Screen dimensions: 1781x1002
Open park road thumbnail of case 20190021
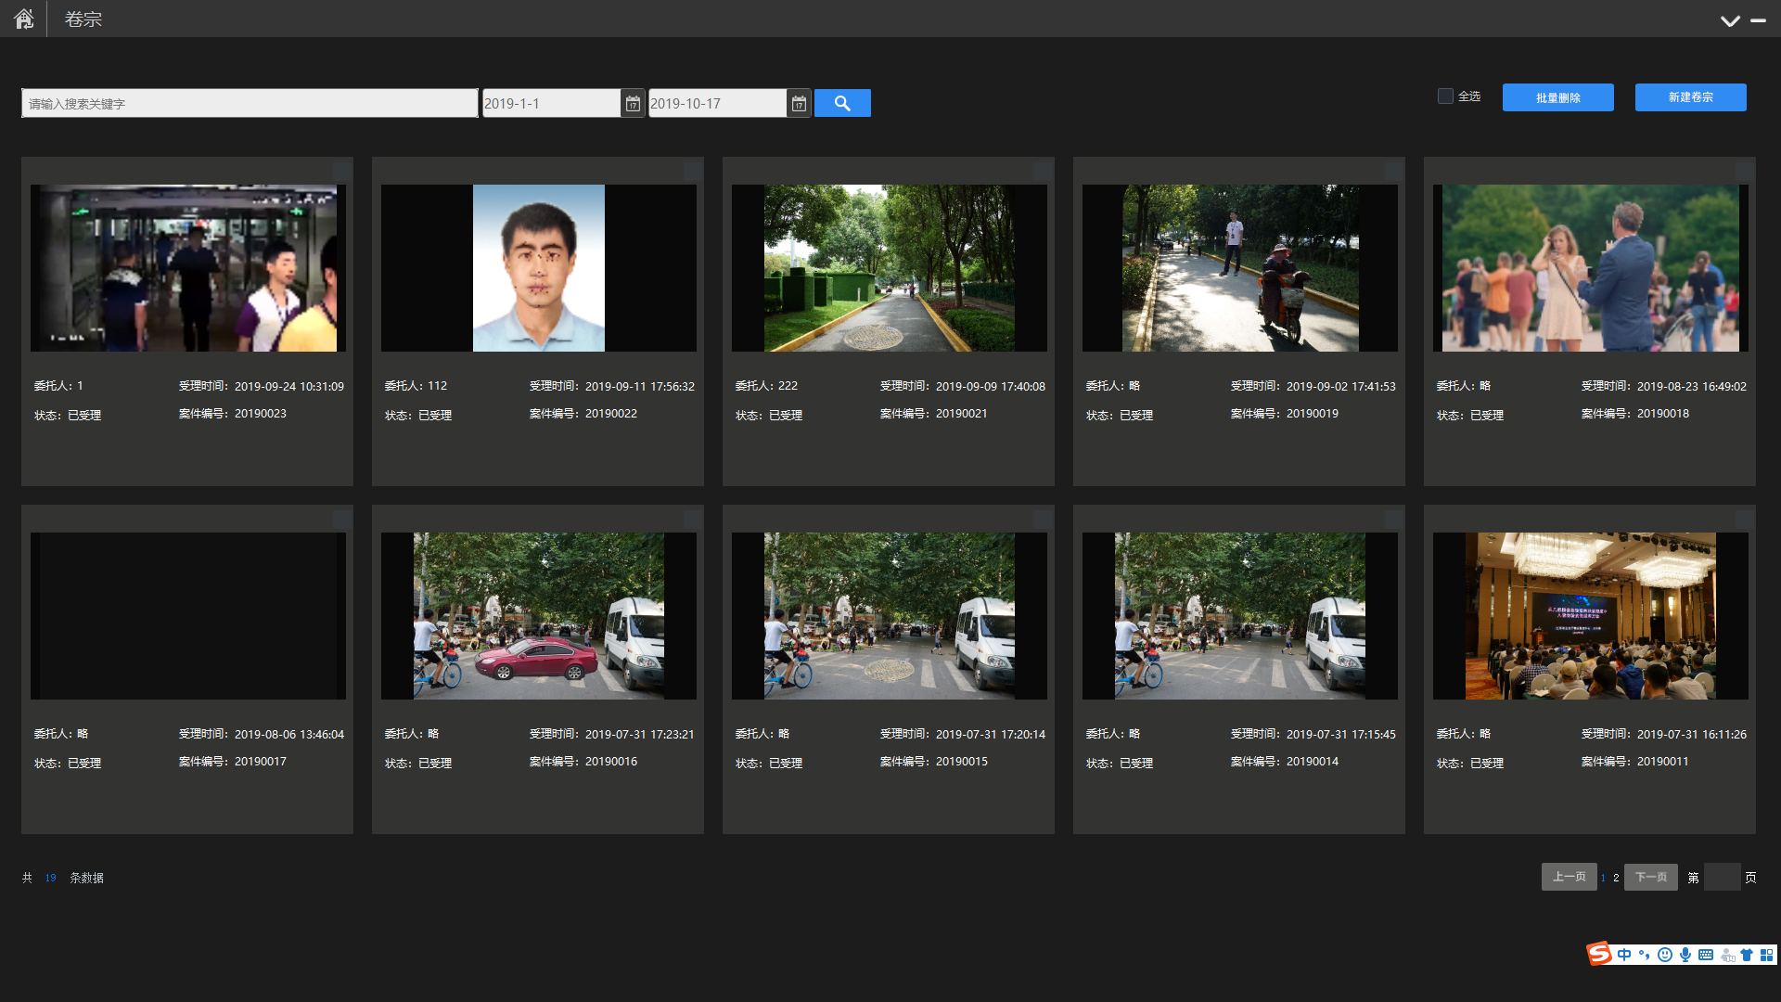[x=890, y=268]
